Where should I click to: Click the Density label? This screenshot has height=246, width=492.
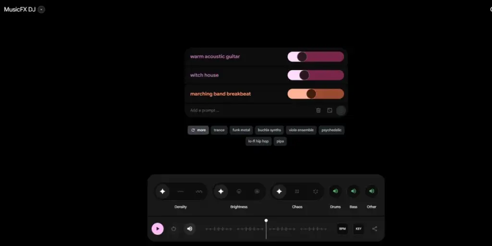click(181, 207)
